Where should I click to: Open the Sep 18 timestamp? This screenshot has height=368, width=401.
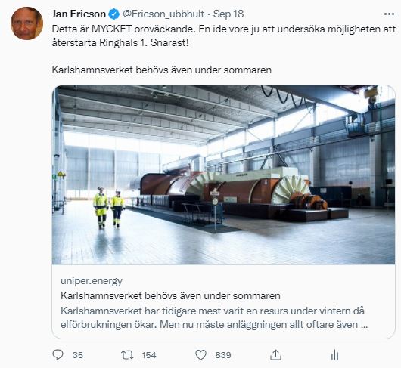point(228,14)
